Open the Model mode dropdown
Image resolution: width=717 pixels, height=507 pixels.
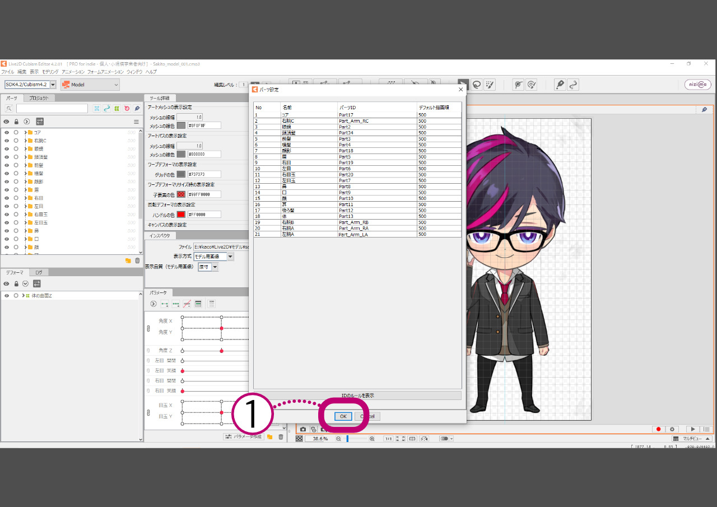click(90, 85)
